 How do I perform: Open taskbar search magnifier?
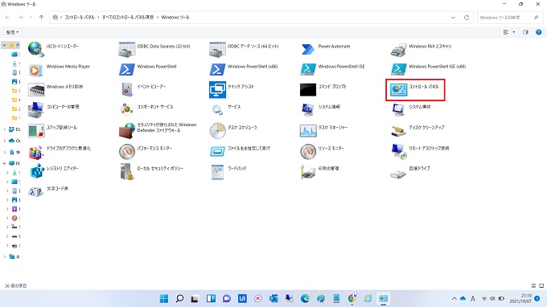(x=179, y=299)
